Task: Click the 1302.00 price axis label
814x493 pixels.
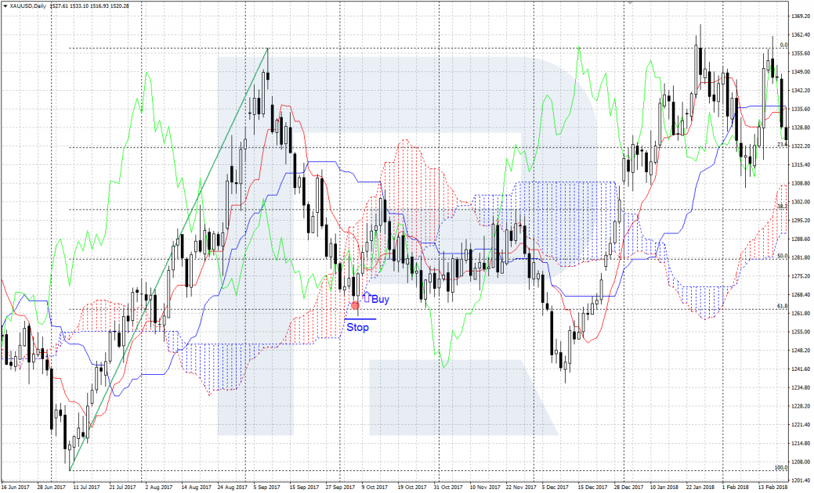Action: (x=801, y=202)
